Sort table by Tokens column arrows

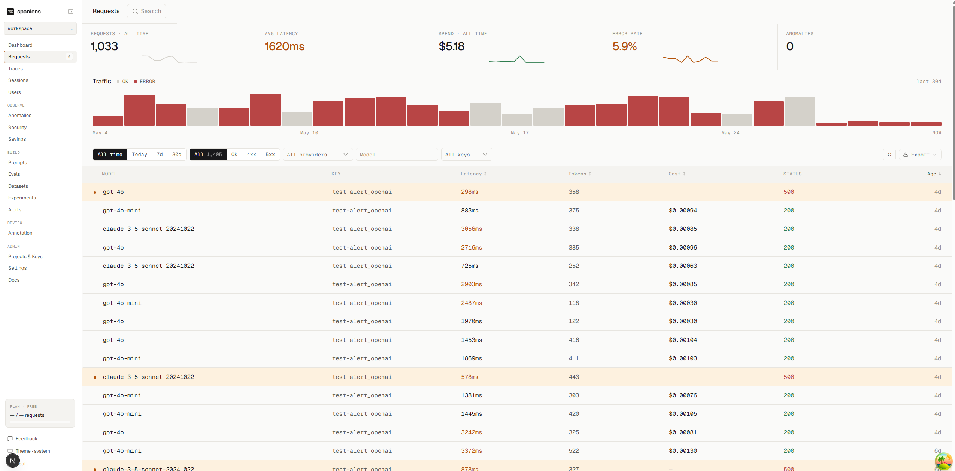589,174
